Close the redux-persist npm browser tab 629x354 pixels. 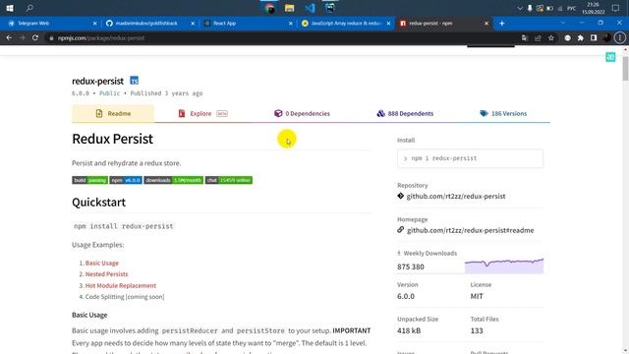point(486,24)
